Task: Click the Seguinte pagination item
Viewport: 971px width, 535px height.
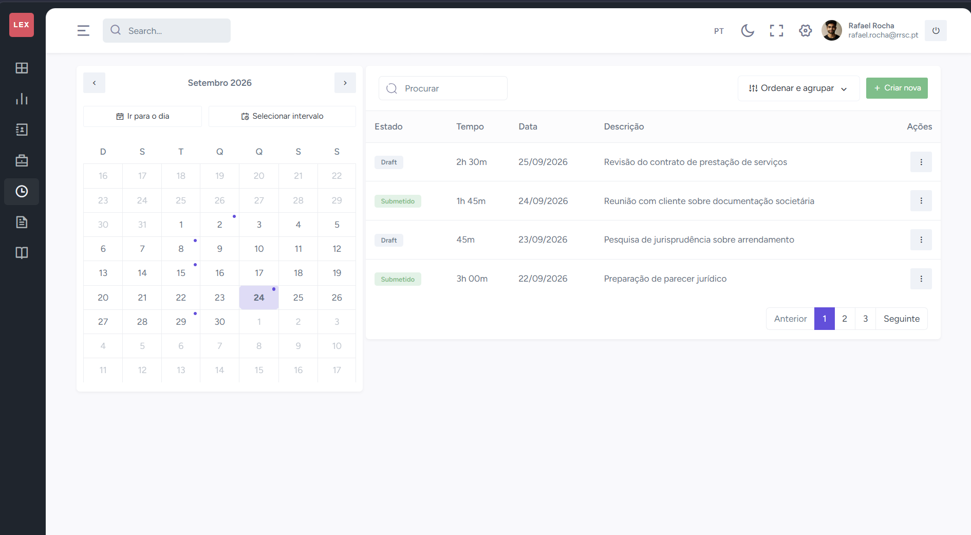Action: tap(901, 319)
